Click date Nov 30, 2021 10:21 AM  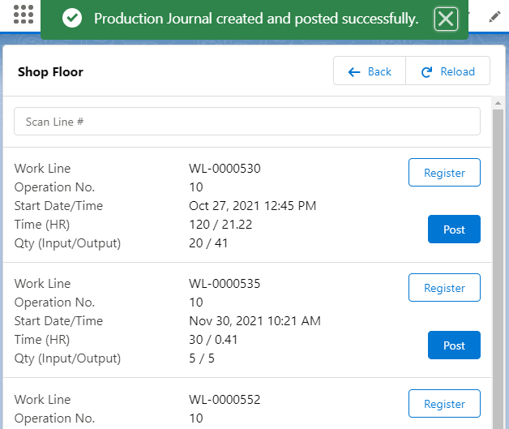(x=254, y=321)
